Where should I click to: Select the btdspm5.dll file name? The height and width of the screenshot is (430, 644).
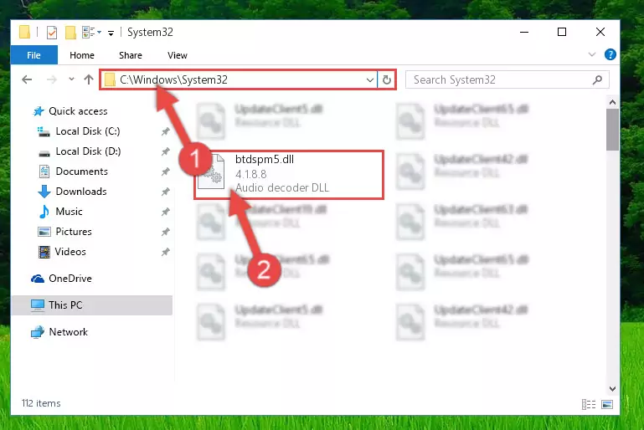pos(265,159)
